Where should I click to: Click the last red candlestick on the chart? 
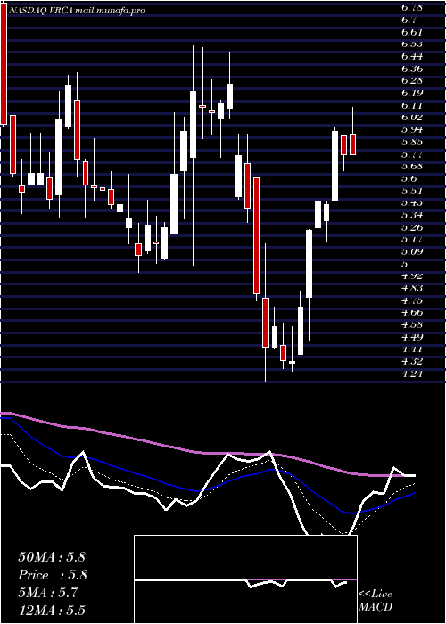pos(352,144)
